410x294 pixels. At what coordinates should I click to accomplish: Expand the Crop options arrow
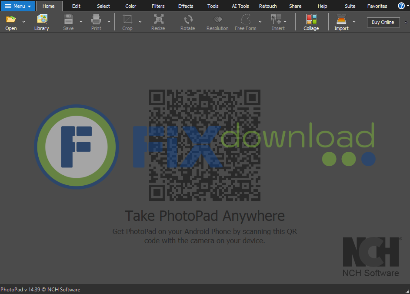[140, 22]
